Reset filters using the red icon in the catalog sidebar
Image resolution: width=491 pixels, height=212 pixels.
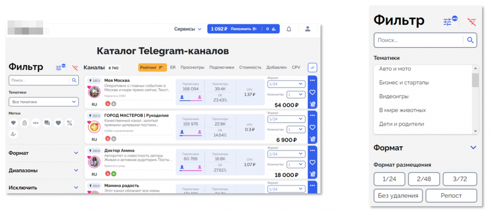click(x=75, y=68)
